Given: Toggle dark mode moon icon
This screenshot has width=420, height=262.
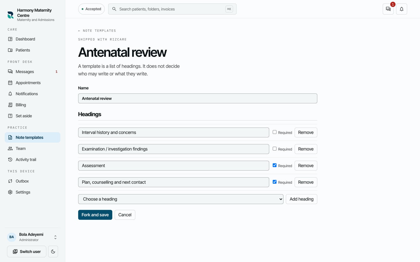Looking at the screenshot, I should [x=53, y=252].
